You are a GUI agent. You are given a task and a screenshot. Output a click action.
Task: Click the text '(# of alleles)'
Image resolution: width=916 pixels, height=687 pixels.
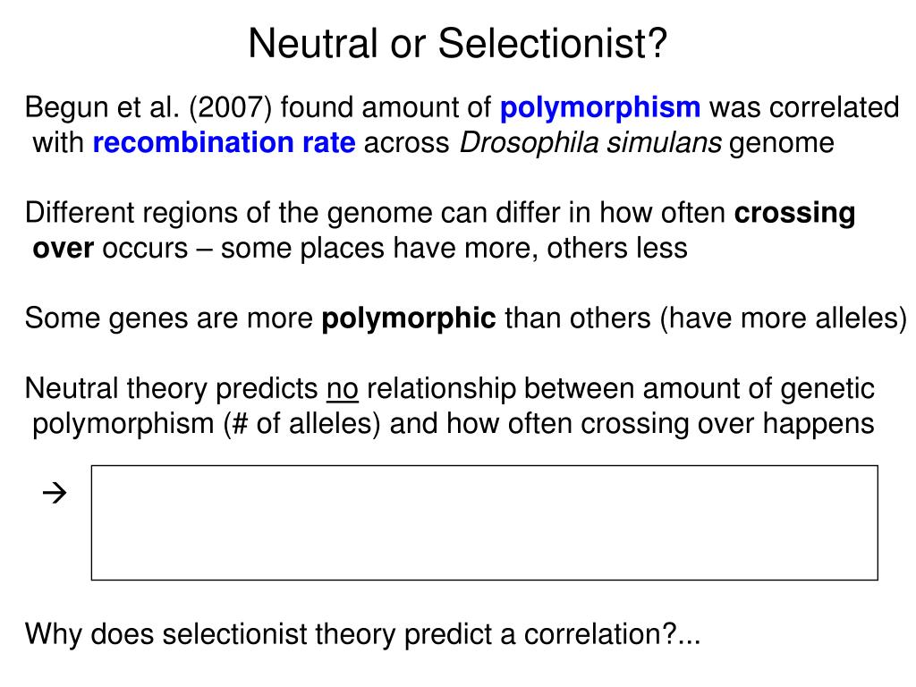pos(302,424)
